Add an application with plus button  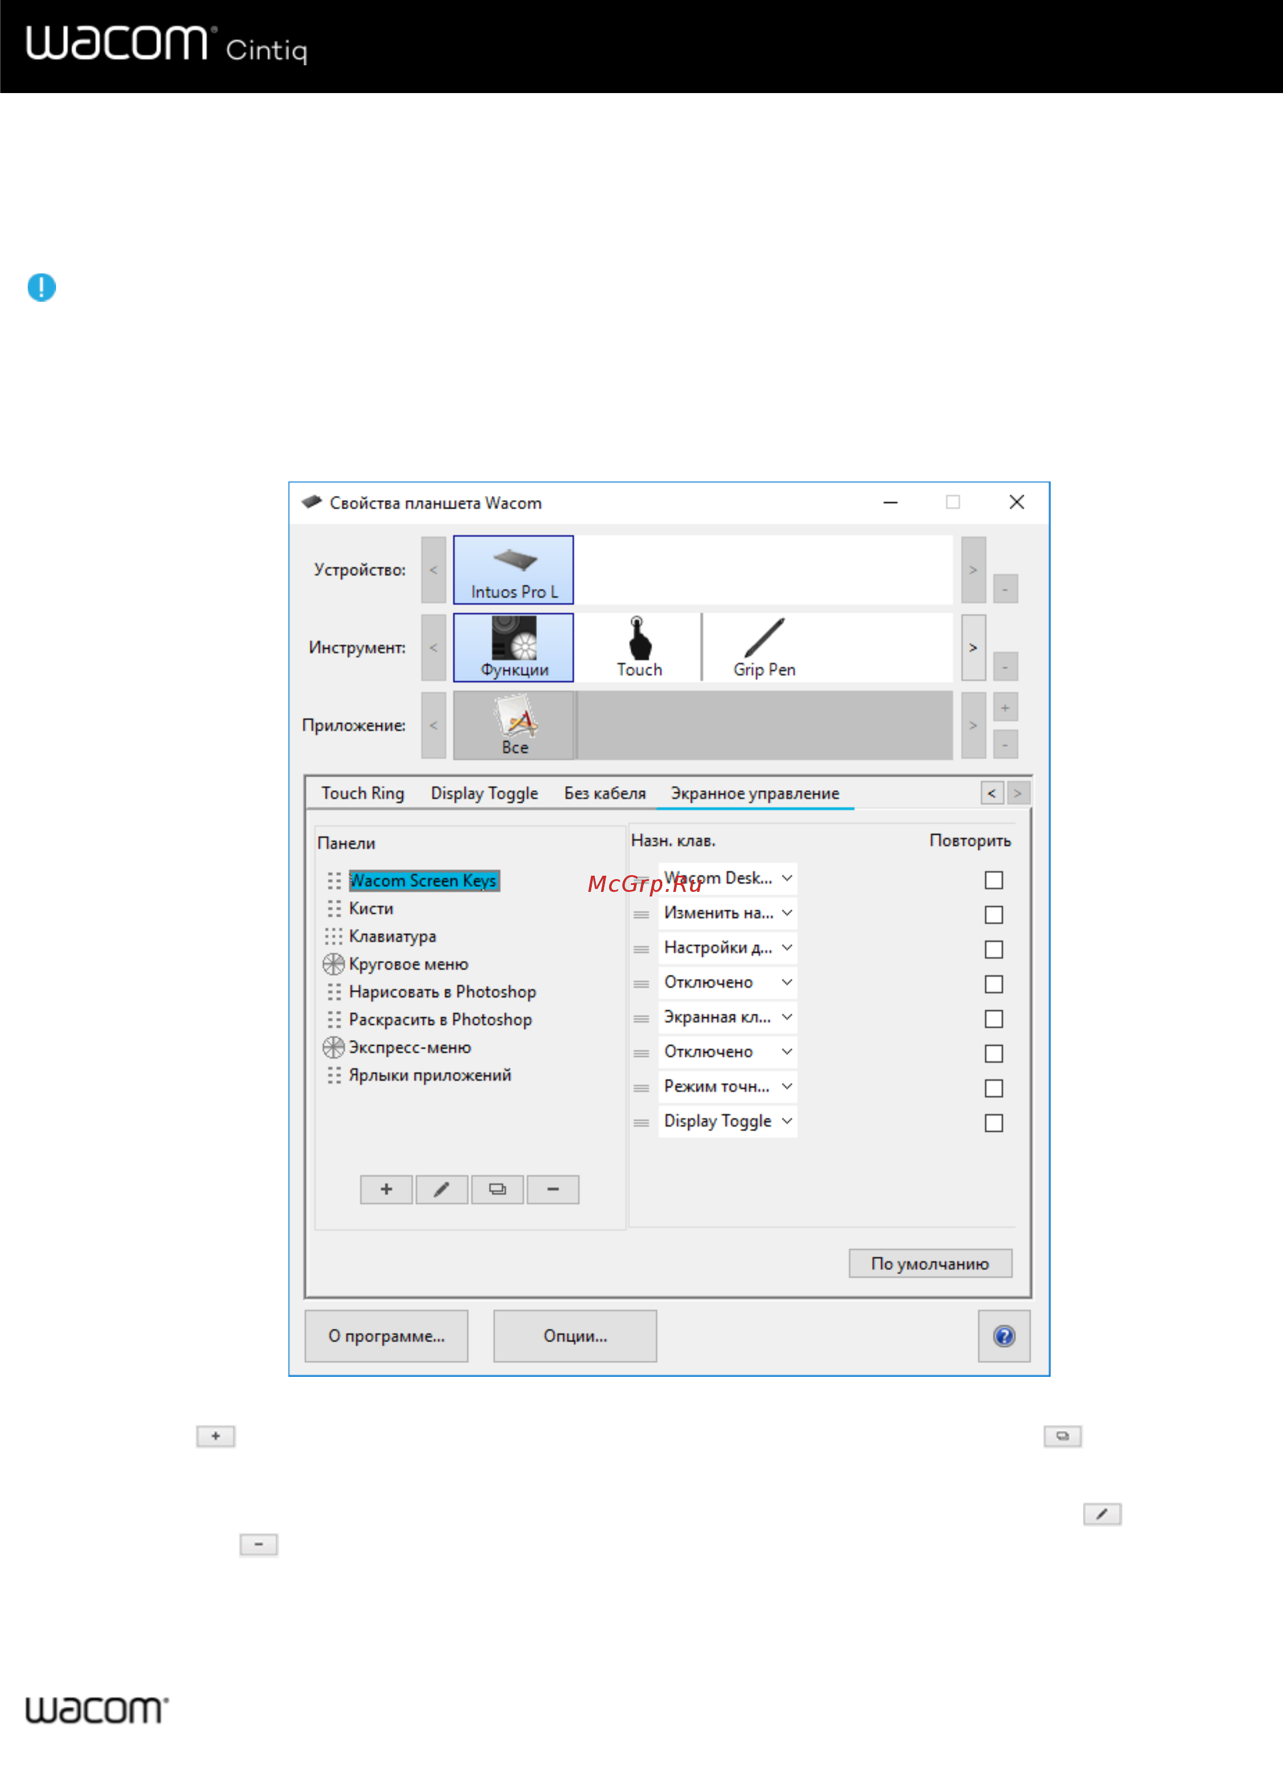(1005, 708)
